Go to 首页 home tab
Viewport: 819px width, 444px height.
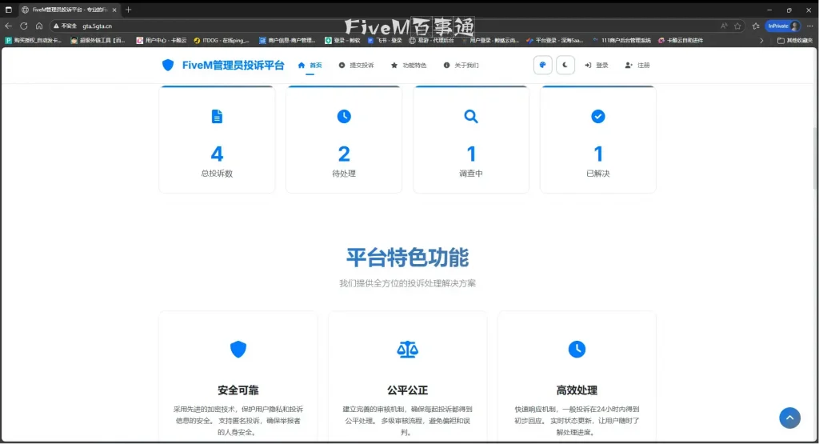[x=310, y=66]
